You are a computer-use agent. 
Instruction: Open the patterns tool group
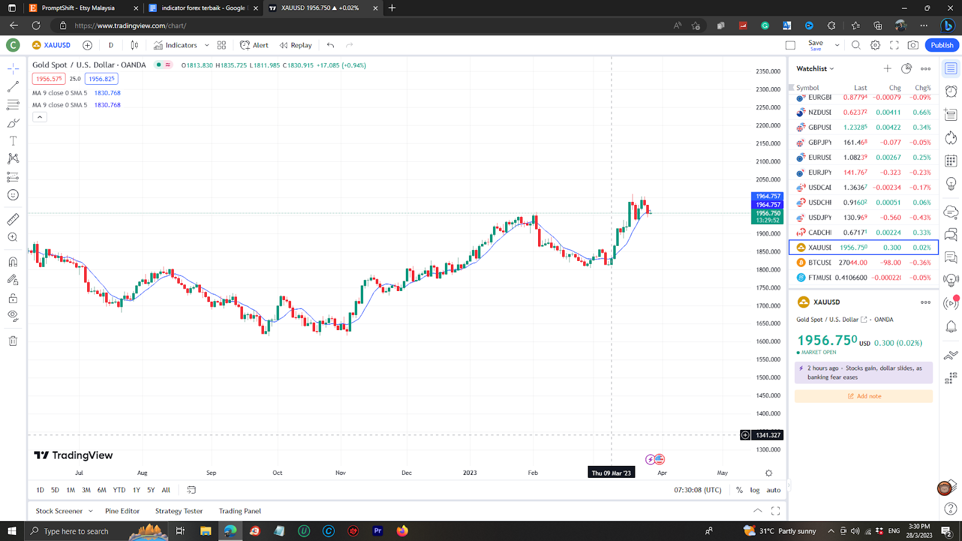[x=13, y=159]
